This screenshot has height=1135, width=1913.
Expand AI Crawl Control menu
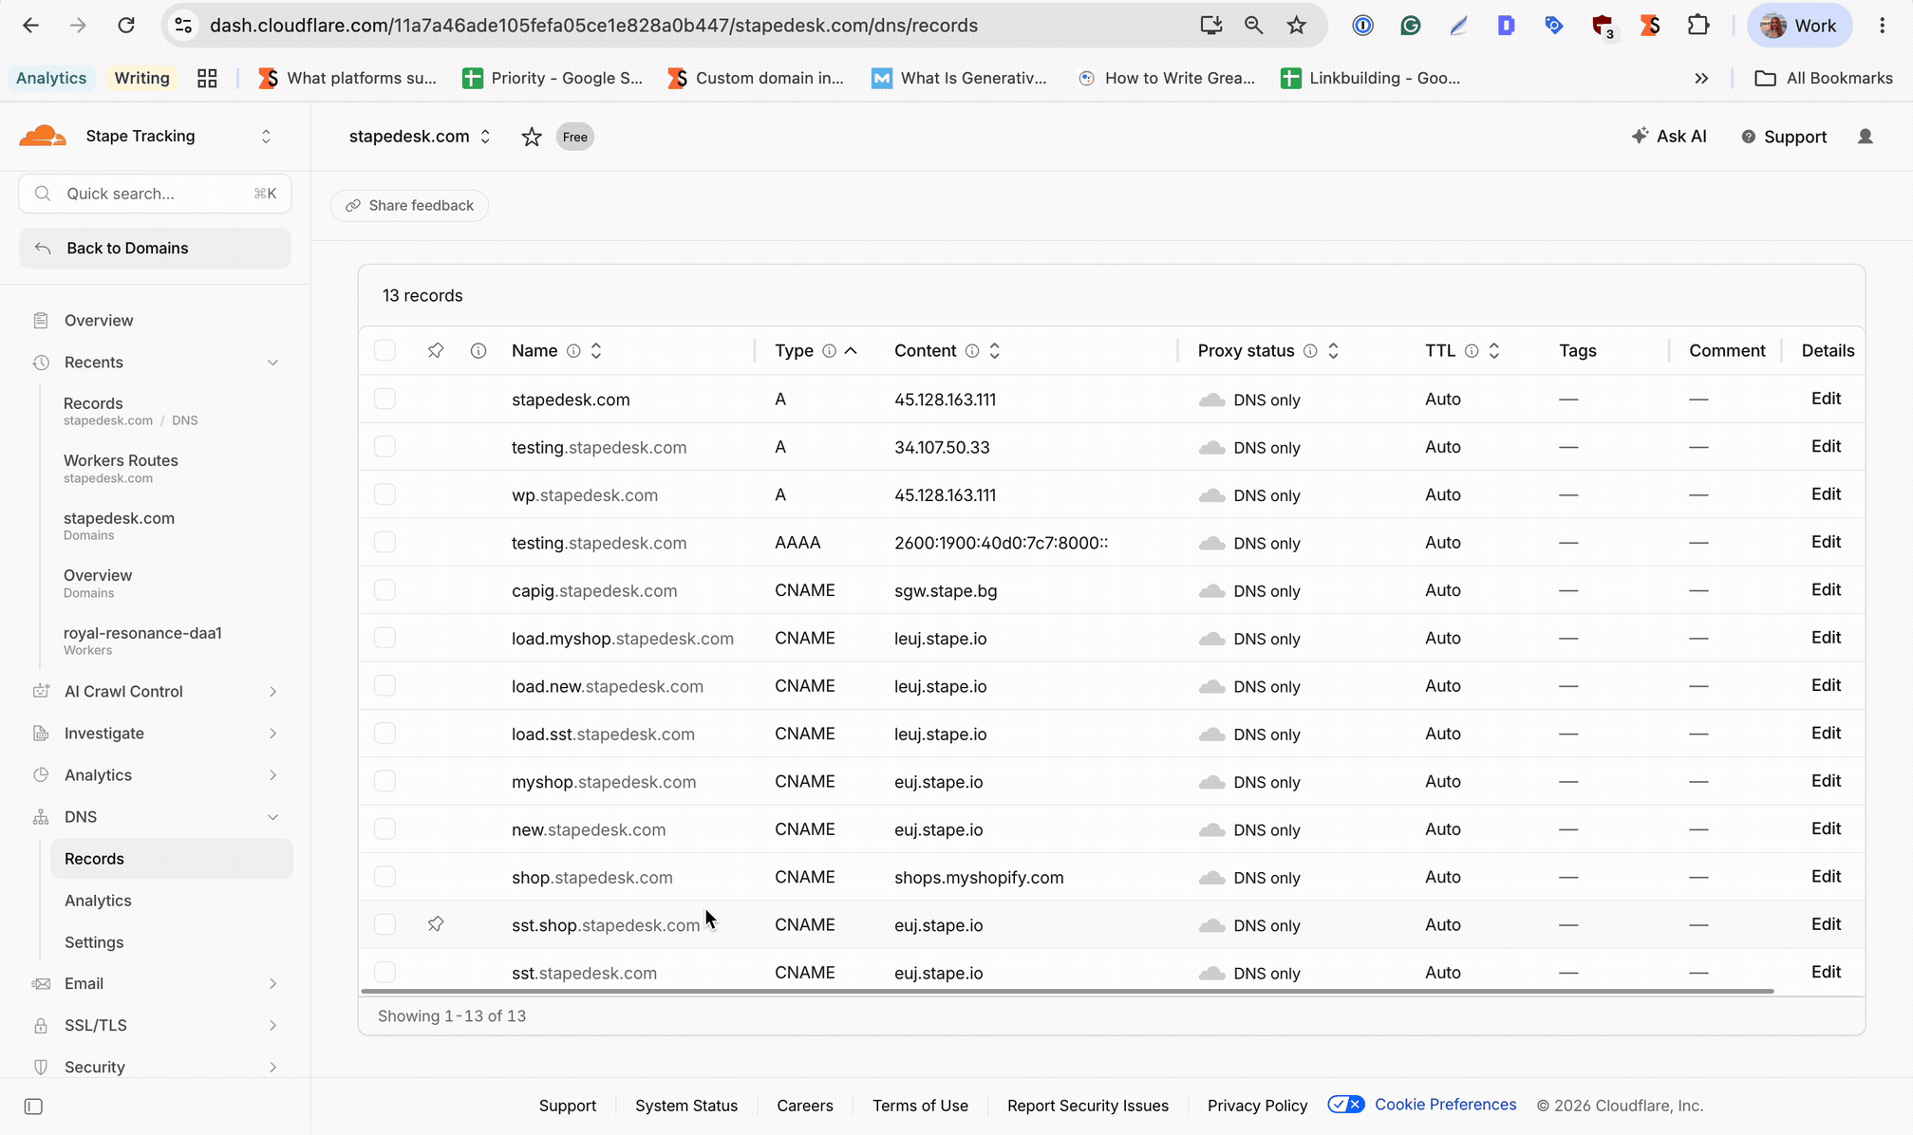click(x=272, y=692)
